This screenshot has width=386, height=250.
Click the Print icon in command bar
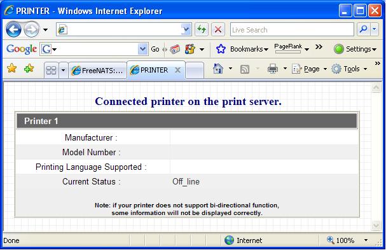273,69
